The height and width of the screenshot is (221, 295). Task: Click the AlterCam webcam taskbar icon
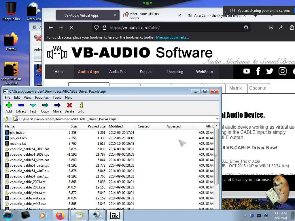click(97, 215)
